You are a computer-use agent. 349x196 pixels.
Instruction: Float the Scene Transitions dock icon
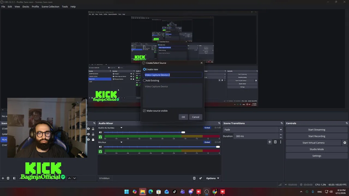(281, 123)
